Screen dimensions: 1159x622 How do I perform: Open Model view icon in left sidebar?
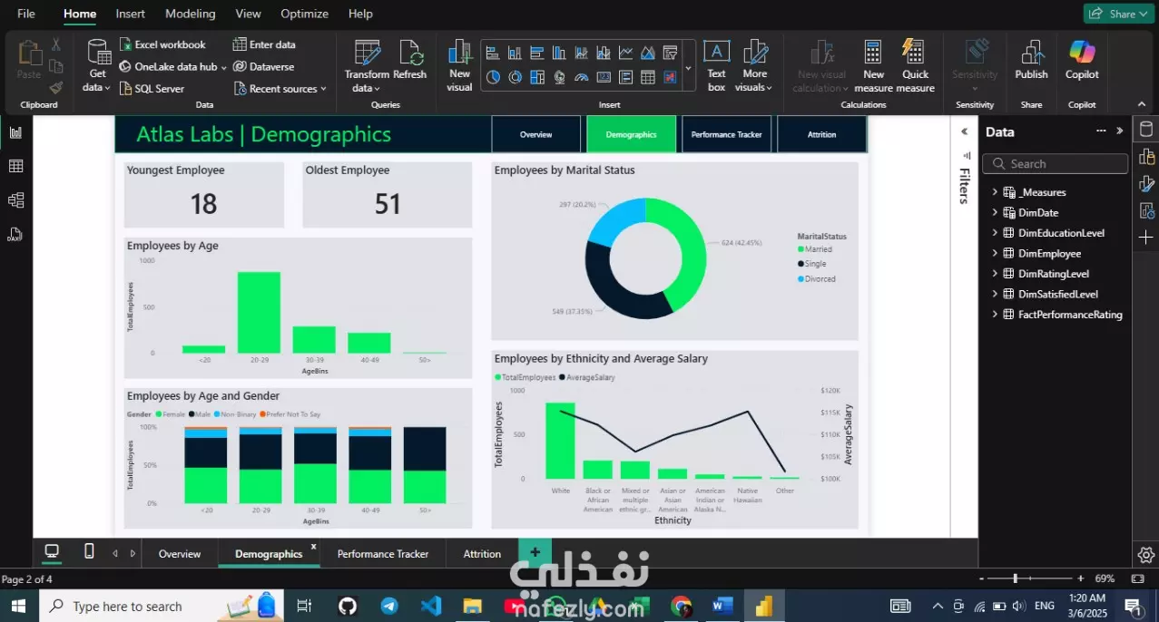point(15,200)
